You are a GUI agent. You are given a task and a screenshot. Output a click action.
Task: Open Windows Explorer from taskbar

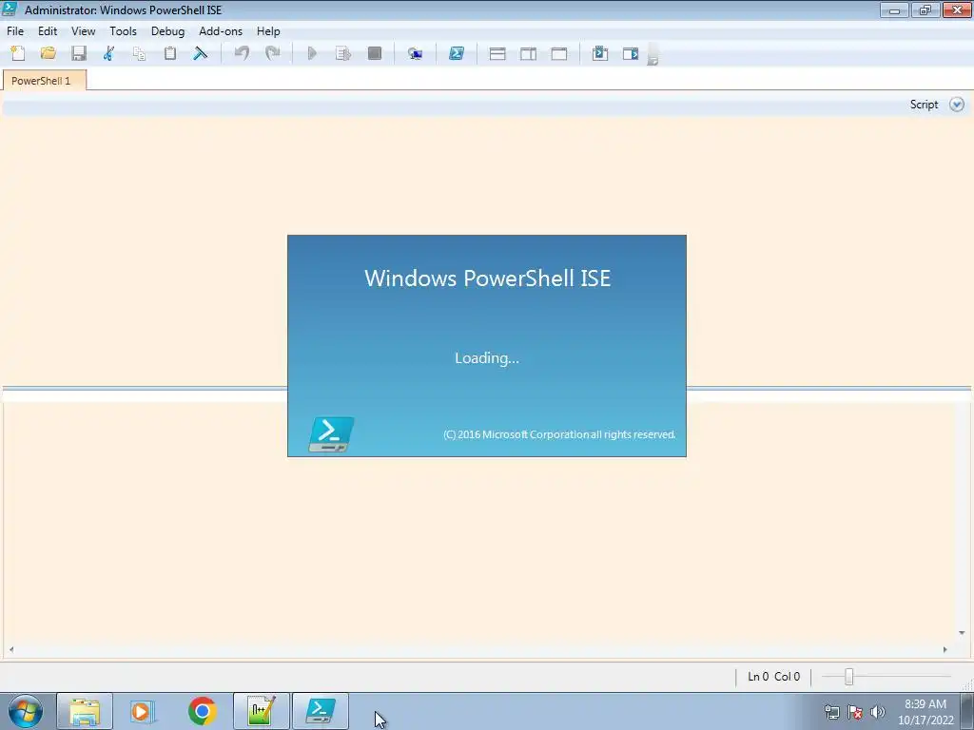pos(85,711)
